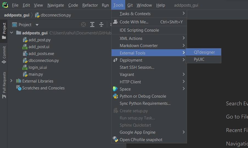Launch QTdesigner from External Tools submenu
The width and height of the screenshot is (248, 148).
click(x=204, y=52)
